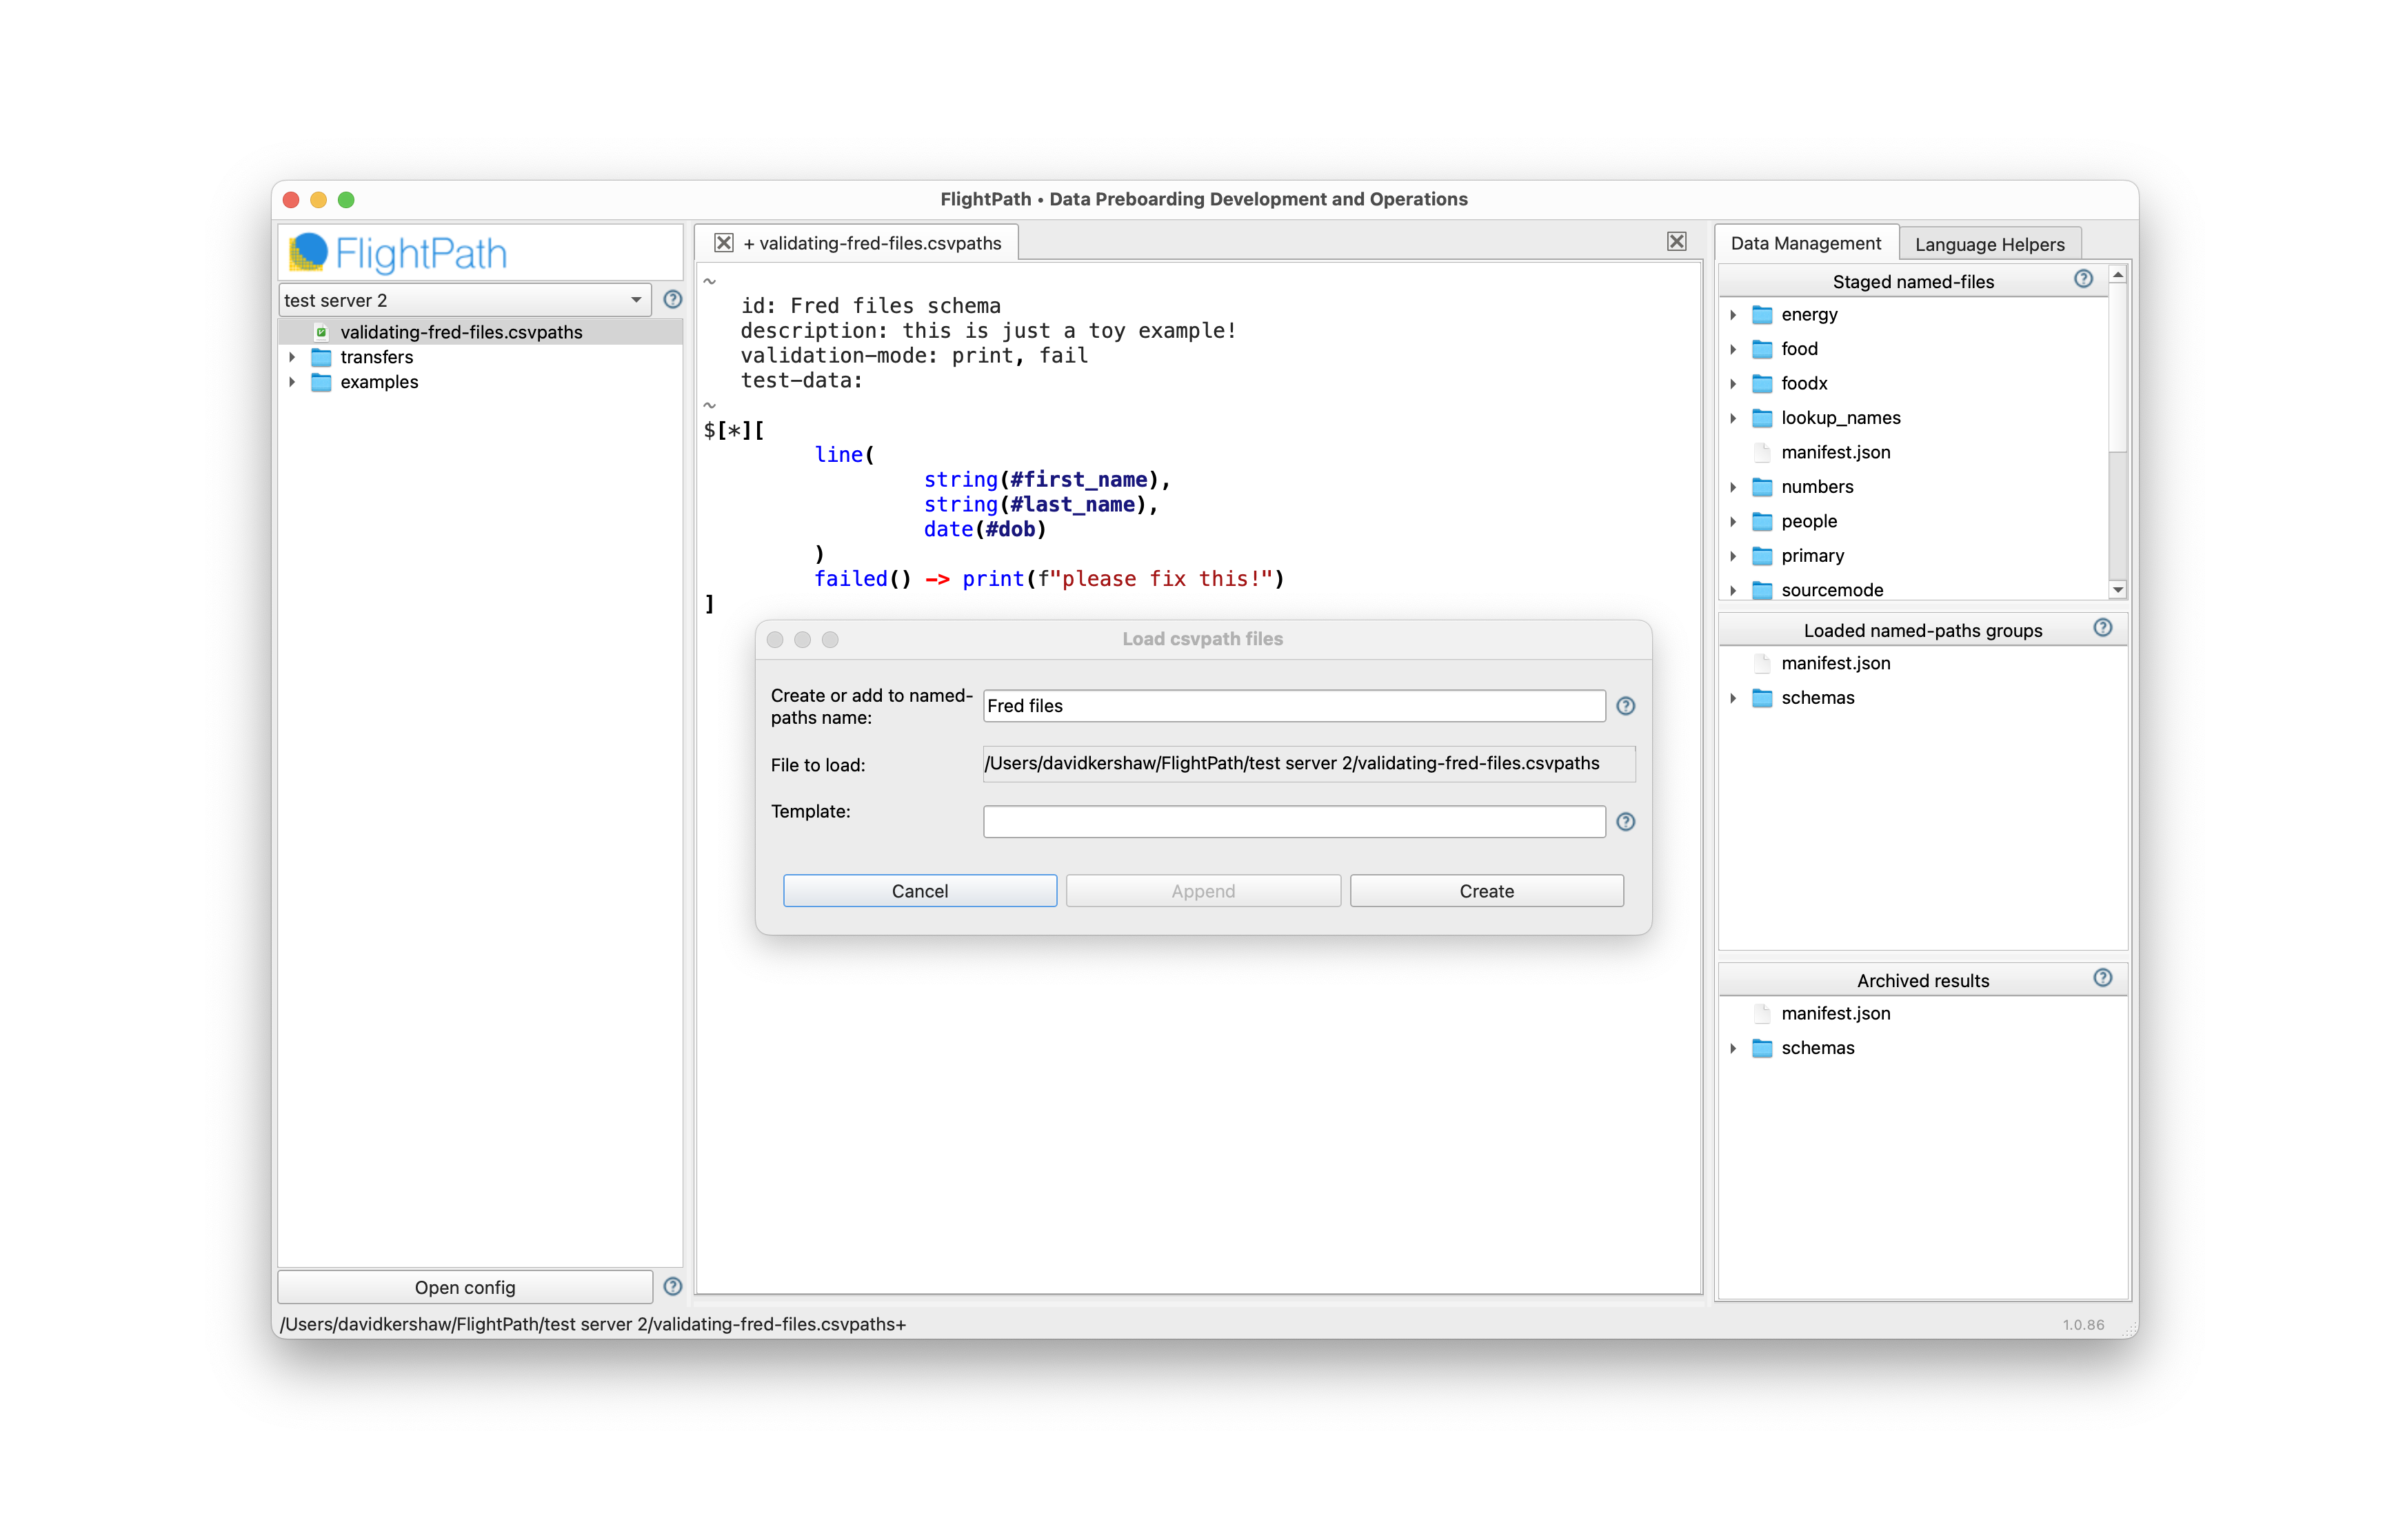The width and height of the screenshot is (2383, 1540).
Task: Click help icon beside Template field
Action: (1625, 821)
